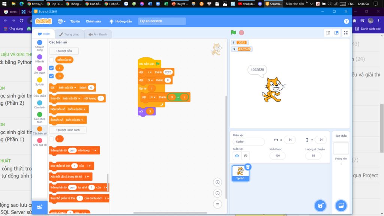Click the sprite name field 'Sprite1'
The height and width of the screenshot is (216, 384).
(x=248, y=141)
